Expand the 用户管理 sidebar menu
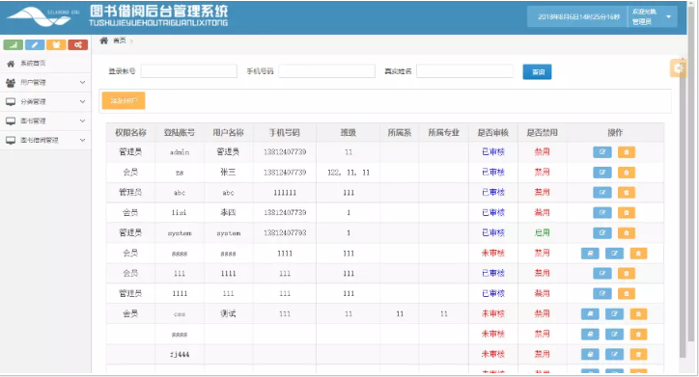Screen dimensions: 699x377 pyautogui.click(x=45, y=82)
